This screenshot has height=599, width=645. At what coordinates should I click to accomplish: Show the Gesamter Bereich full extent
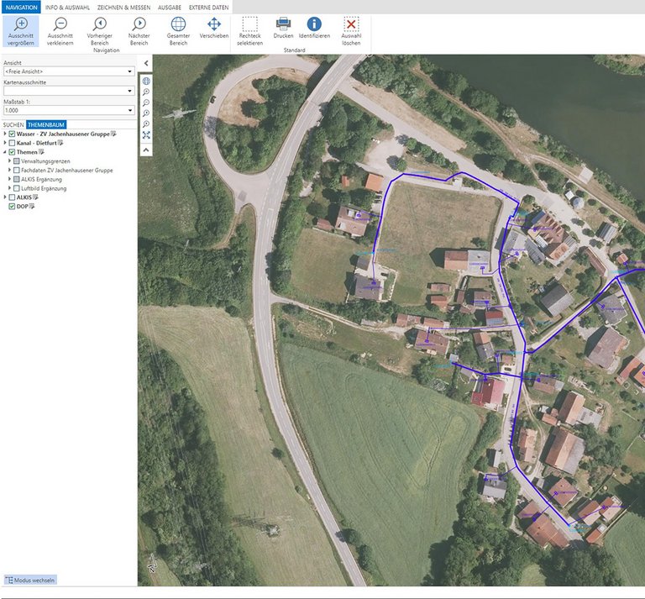(178, 31)
